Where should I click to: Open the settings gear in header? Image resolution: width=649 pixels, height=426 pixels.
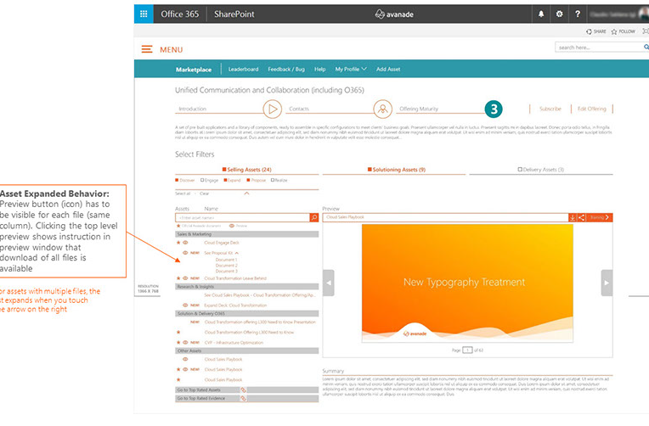pyautogui.click(x=559, y=14)
